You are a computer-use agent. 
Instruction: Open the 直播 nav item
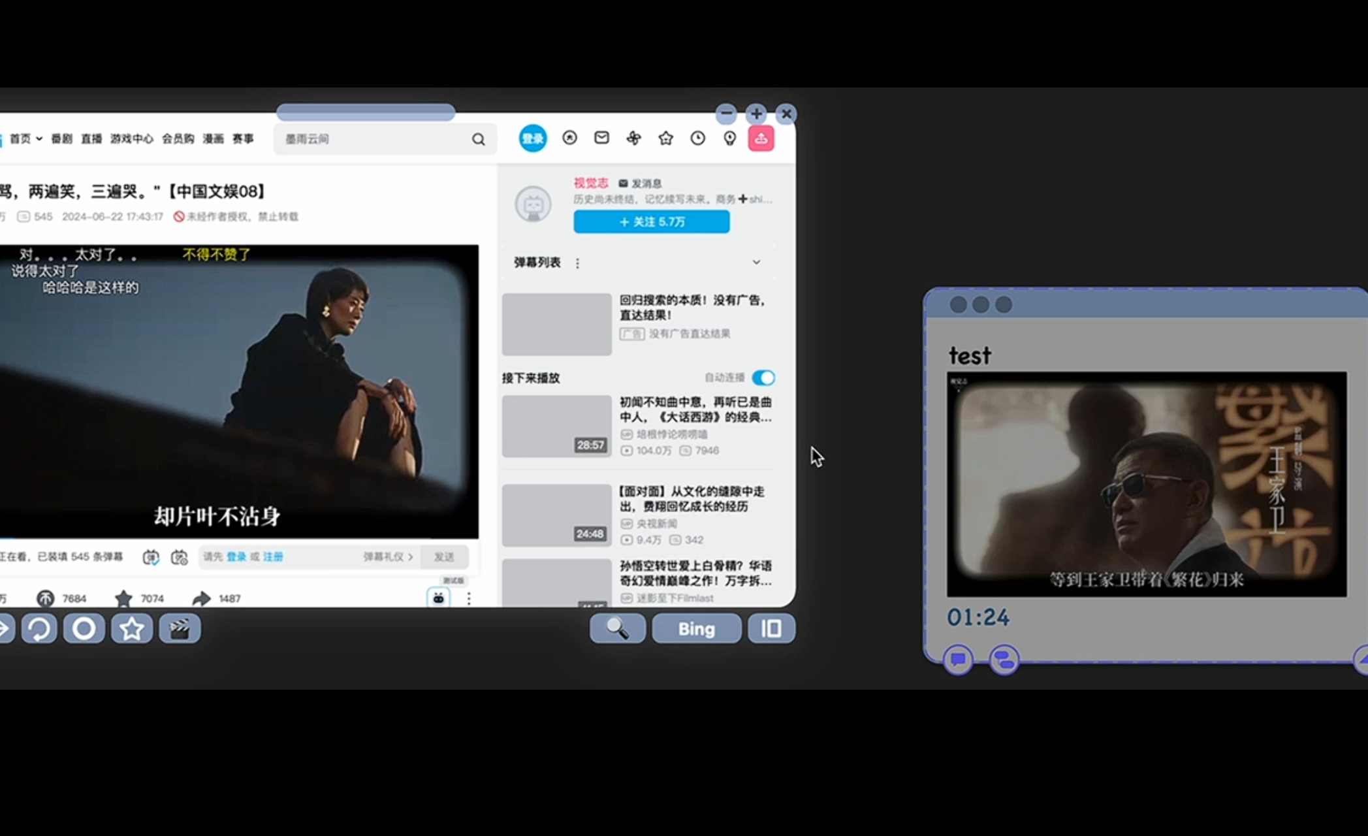coord(91,138)
